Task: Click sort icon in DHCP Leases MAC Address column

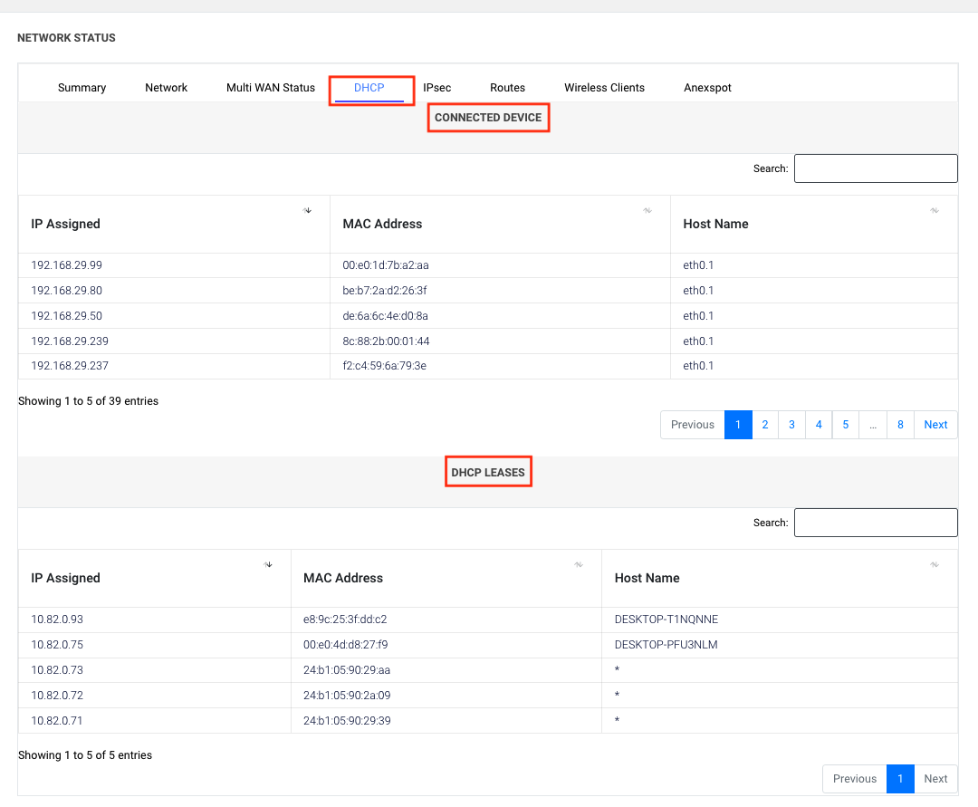Action: pos(579,564)
